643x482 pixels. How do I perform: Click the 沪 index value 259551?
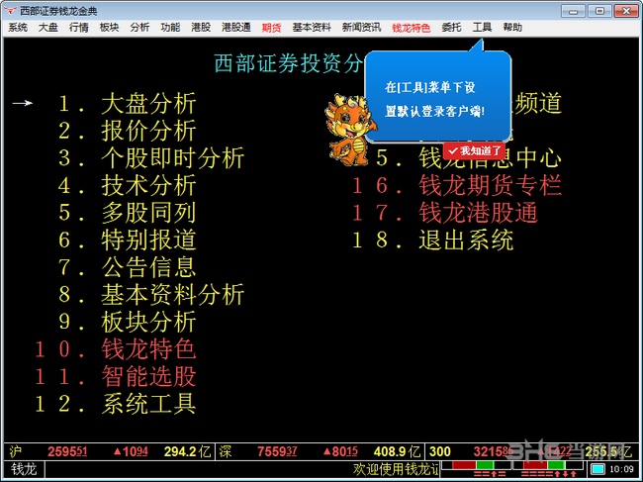(67, 451)
